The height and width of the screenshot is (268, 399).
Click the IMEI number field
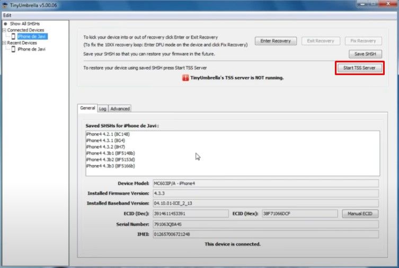[x=265, y=234]
